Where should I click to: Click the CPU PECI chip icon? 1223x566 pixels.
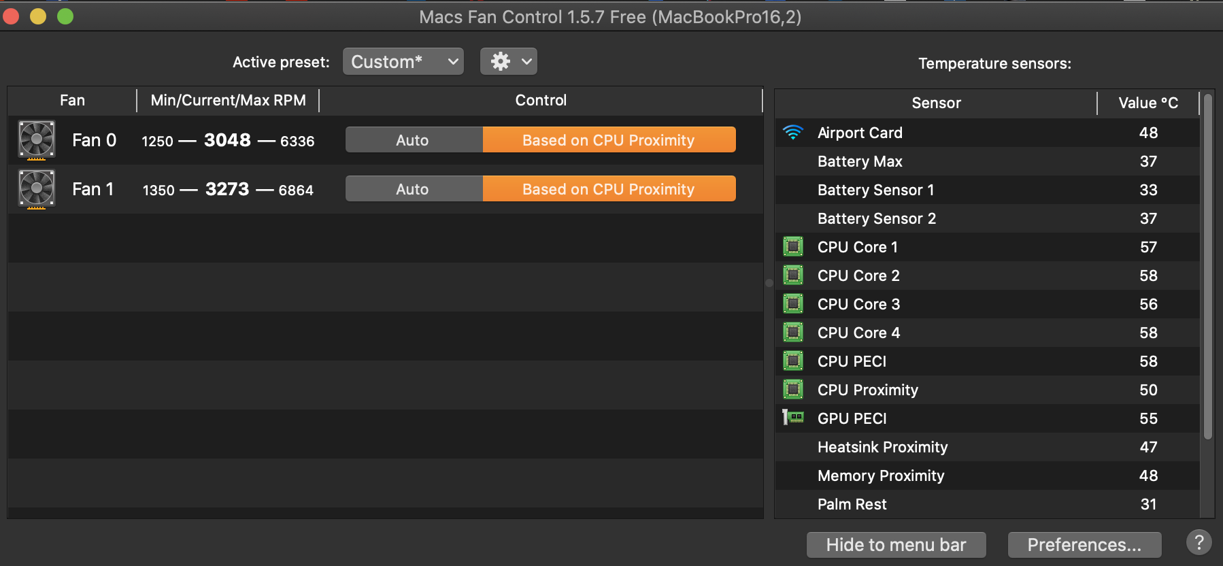[x=793, y=361]
